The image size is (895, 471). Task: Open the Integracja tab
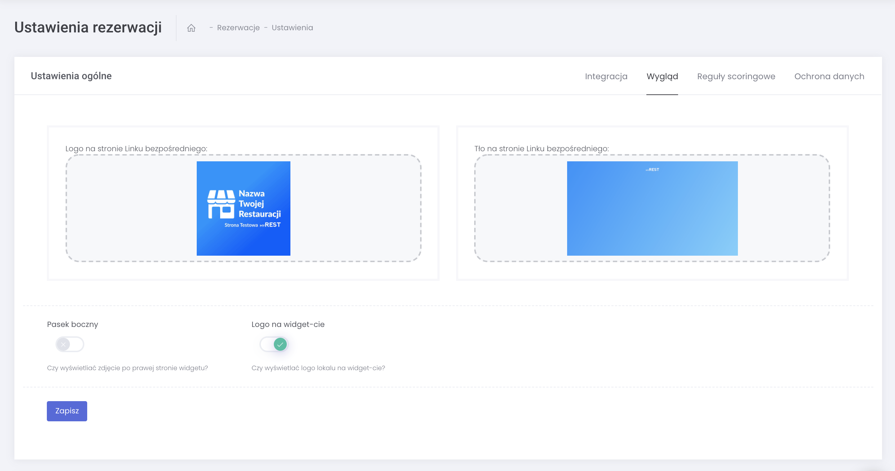pyautogui.click(x=606, y=76)
